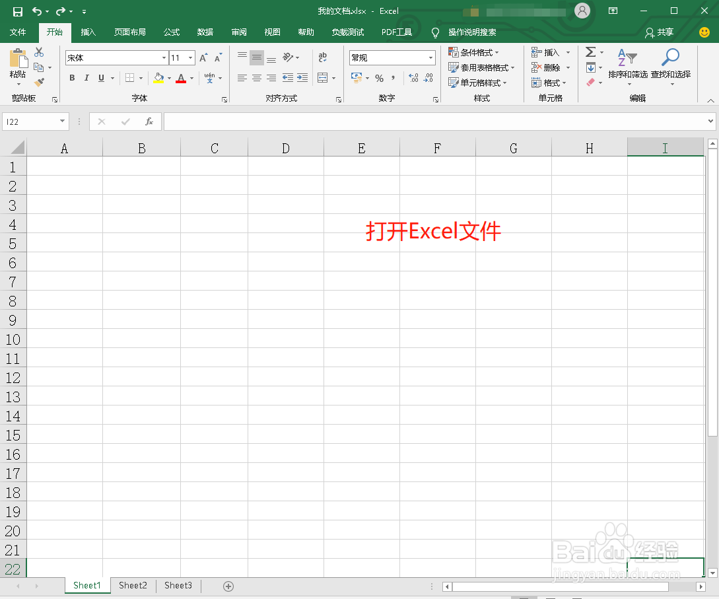
Task: Click the fill color yellow bucket
Action: (x=158, y=78)
